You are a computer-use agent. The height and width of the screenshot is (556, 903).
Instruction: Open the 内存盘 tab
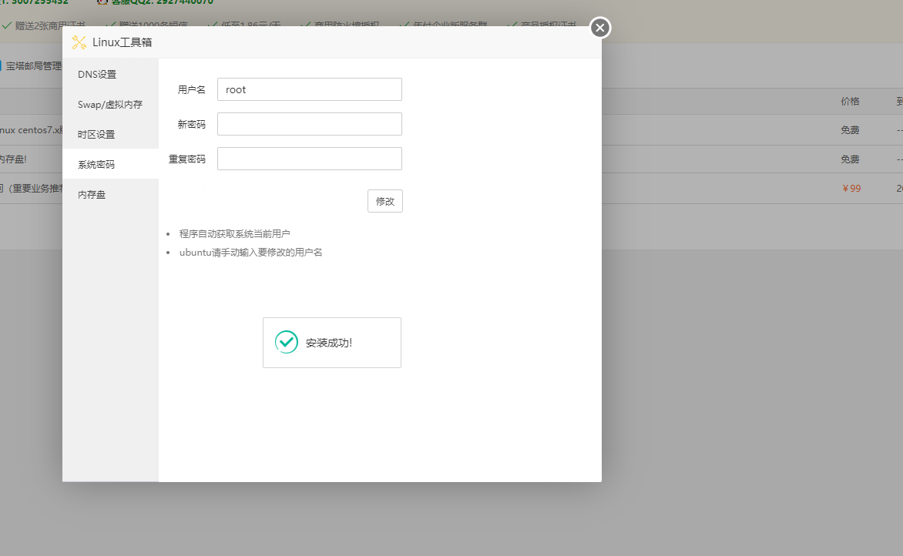point(111,195)
